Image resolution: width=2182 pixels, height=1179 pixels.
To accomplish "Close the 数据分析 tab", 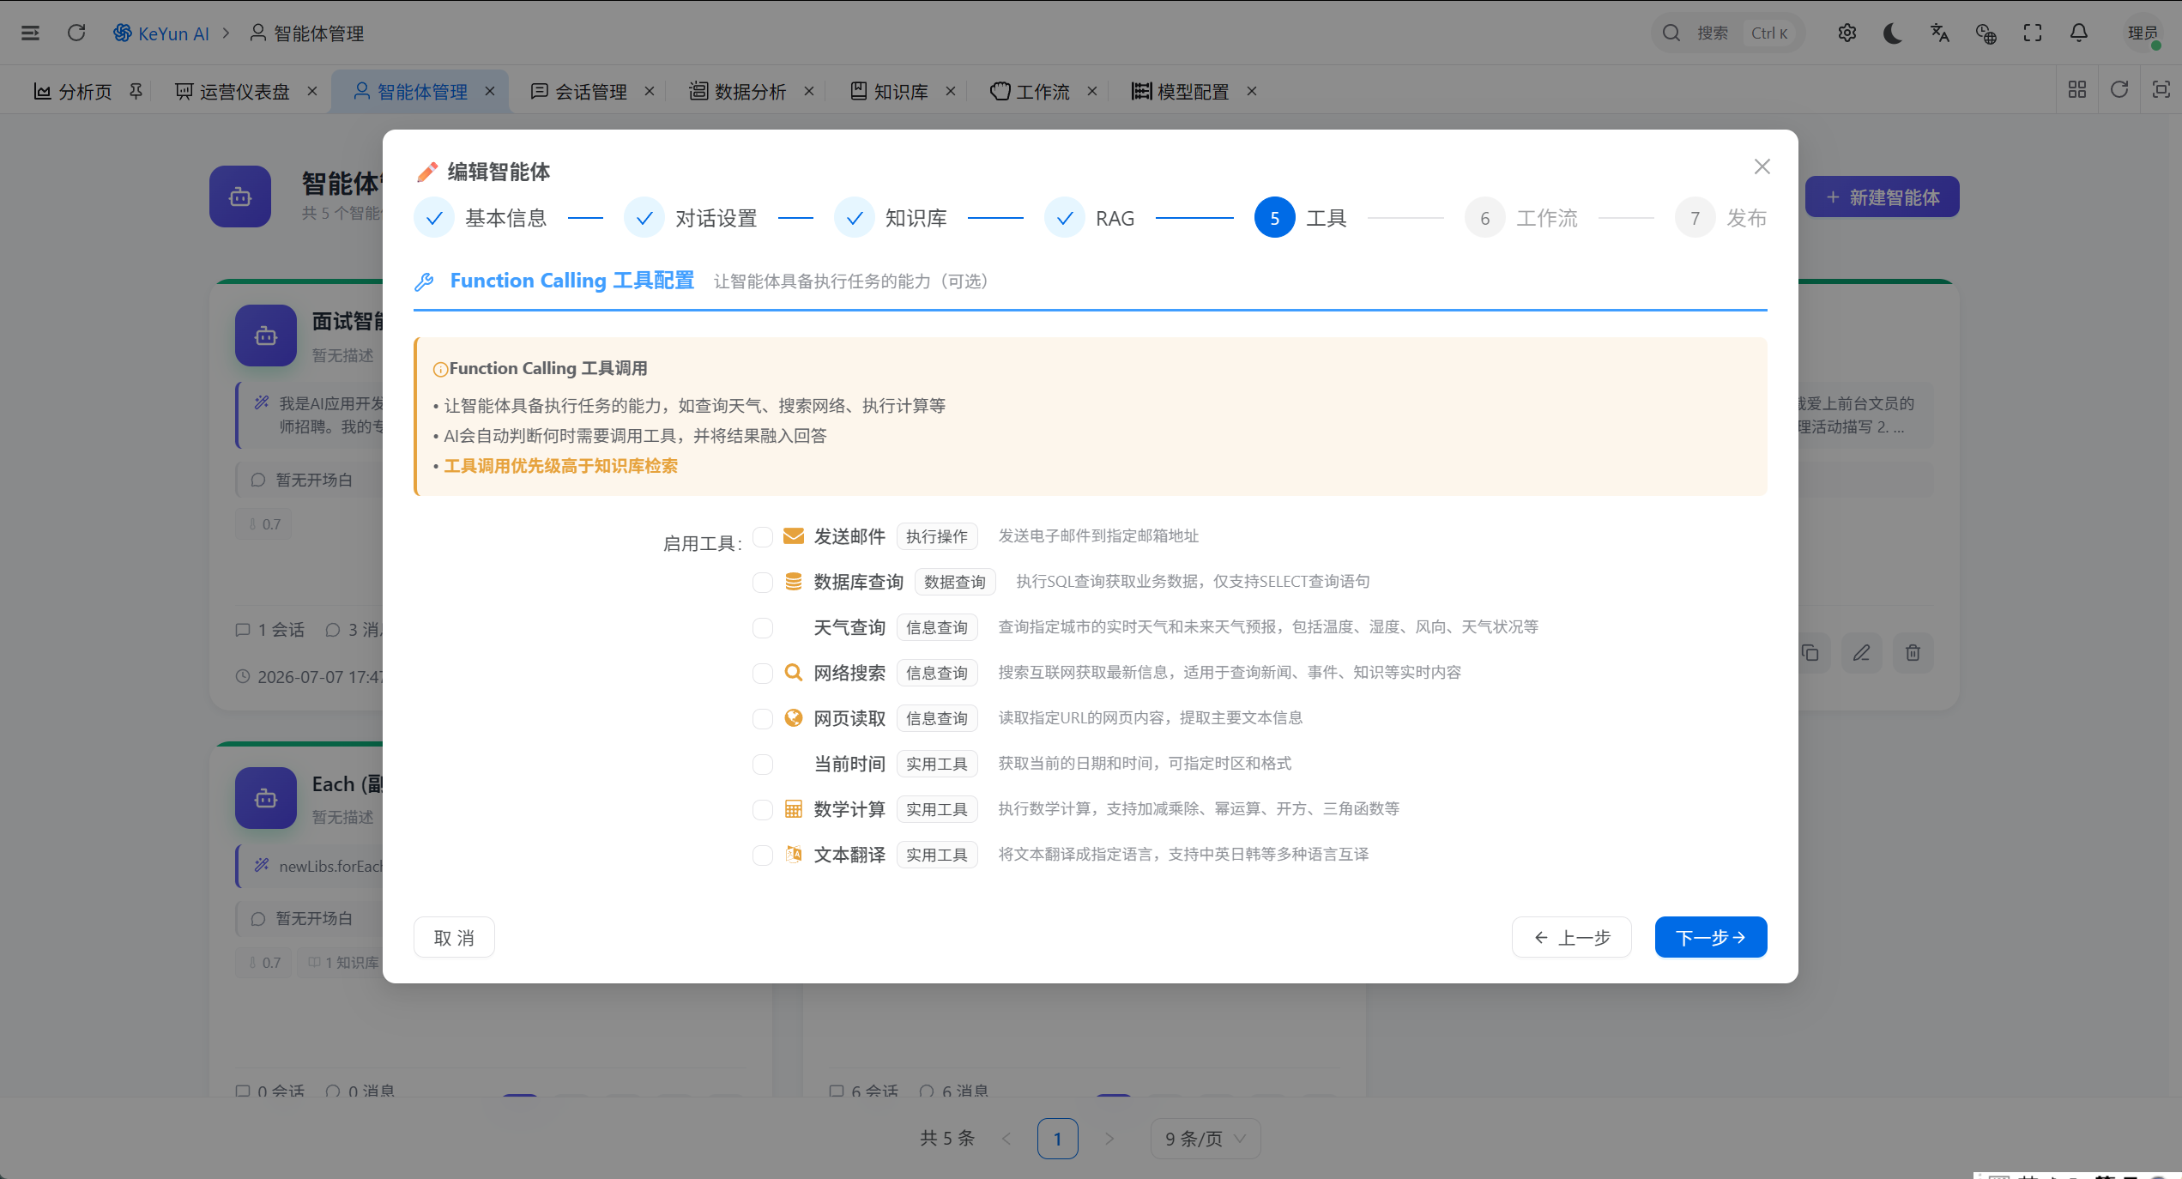I will 808,91.
